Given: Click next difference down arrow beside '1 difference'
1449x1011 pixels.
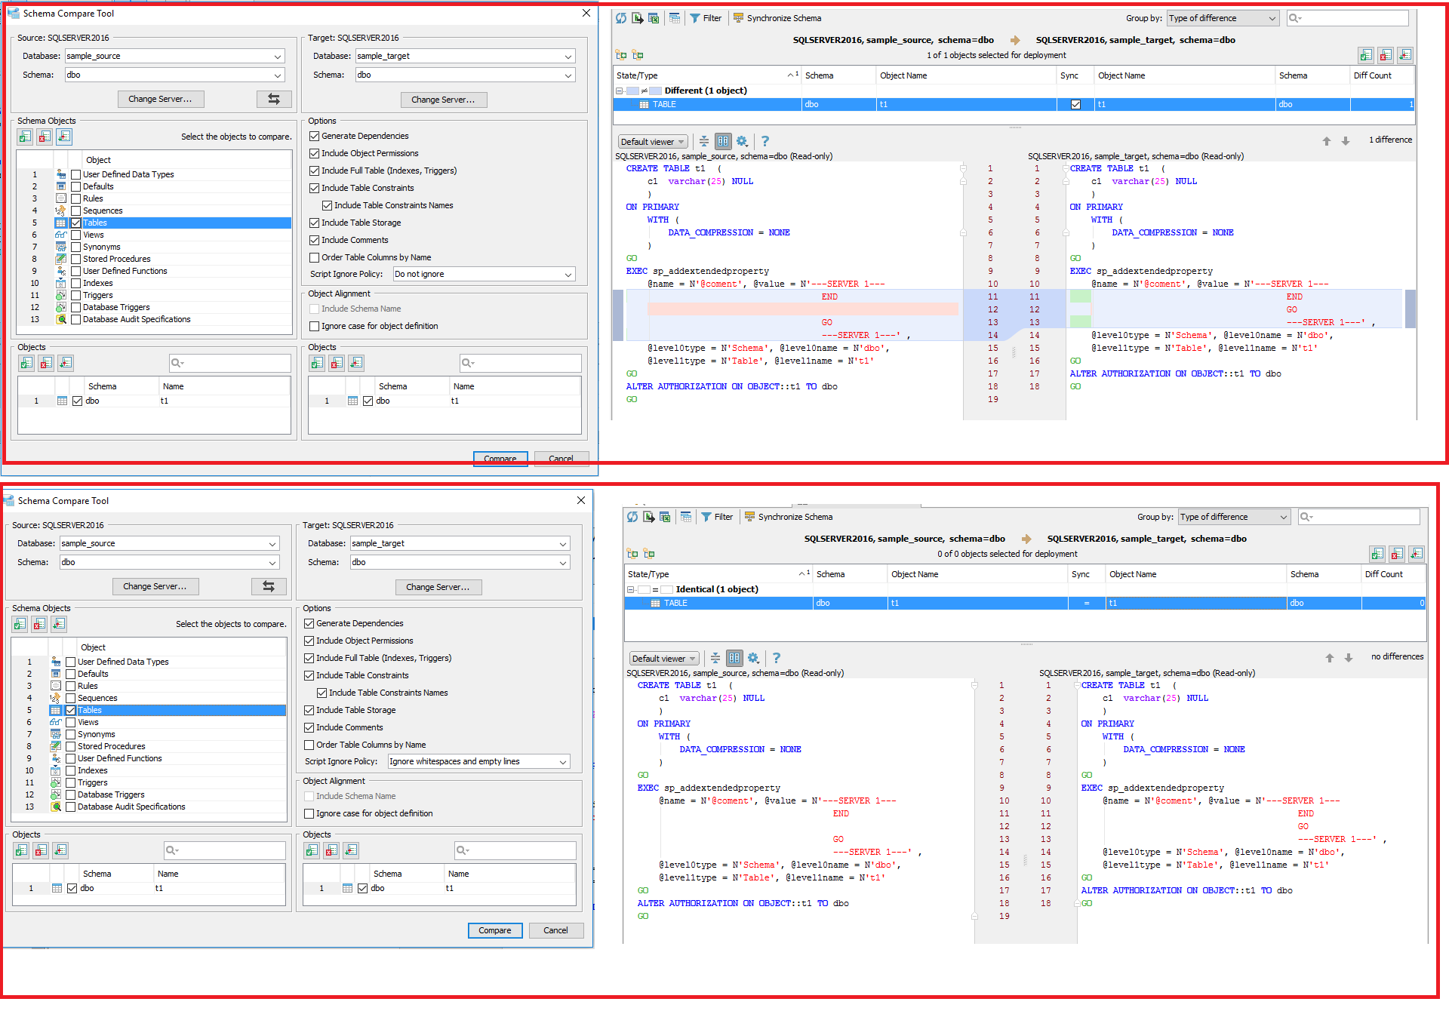Looking at the screenshot, I should coord(1345,141).
